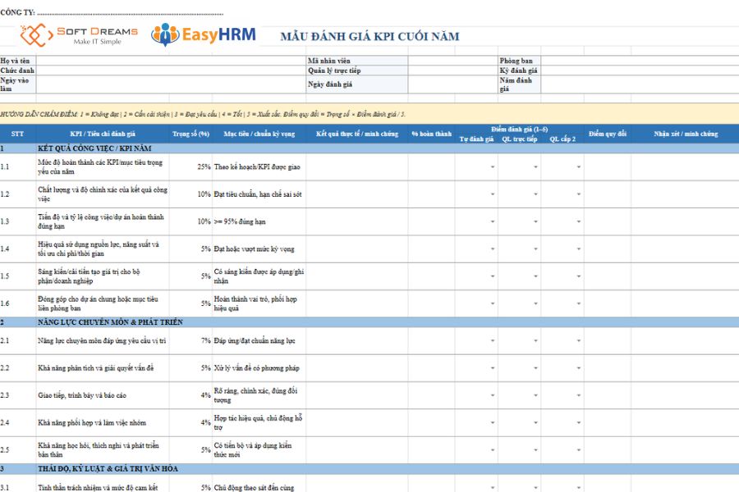
Task: Select the QL cấp 2 sub-header
Action: [x=562, y=139]
